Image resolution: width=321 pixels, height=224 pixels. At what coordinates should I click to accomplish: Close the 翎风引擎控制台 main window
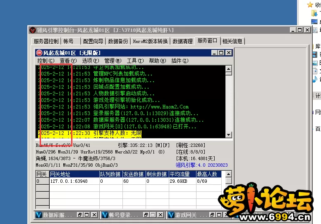[x=307, y=30]
